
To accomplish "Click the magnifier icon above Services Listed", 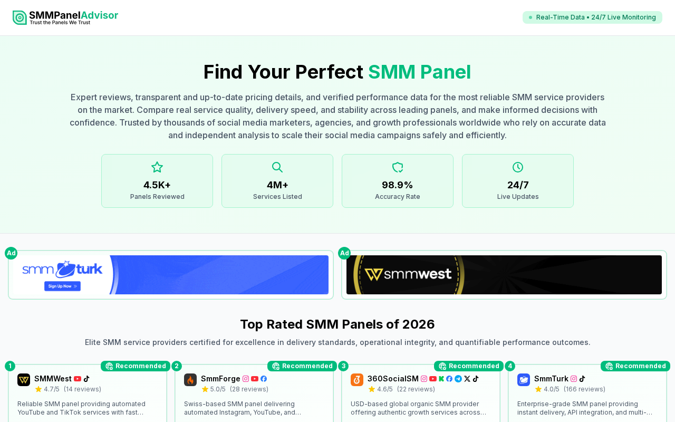I will click(277, 167).
